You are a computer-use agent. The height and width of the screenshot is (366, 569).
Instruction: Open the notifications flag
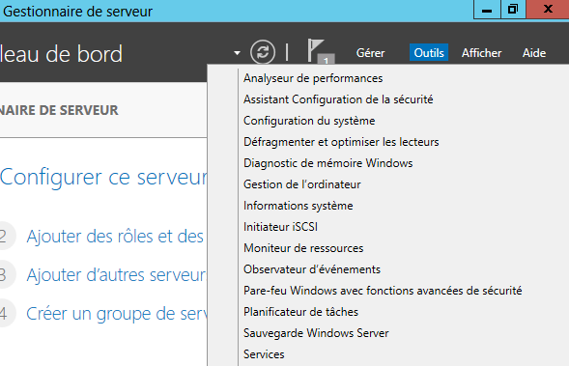point(320,51)
